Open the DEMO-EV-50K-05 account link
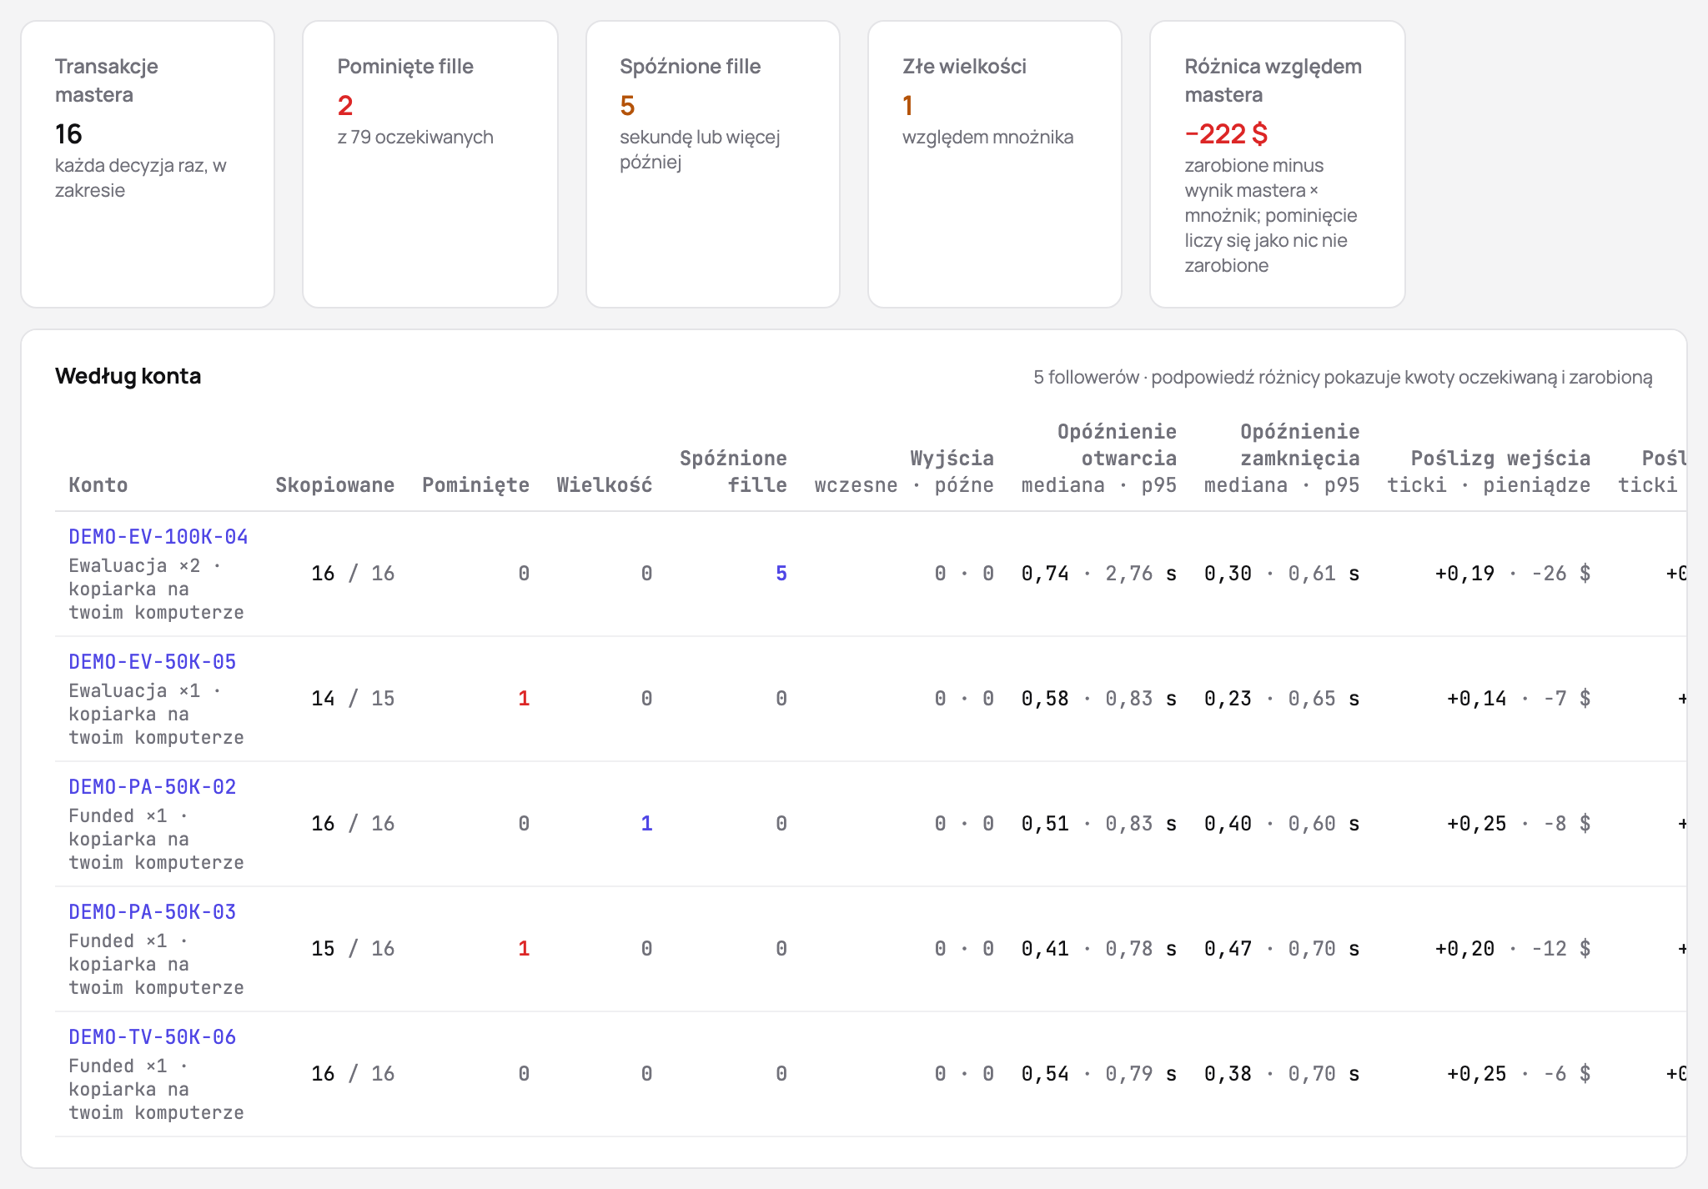The height and width of the screenshot is (1189, 1708). coord(153,662)
